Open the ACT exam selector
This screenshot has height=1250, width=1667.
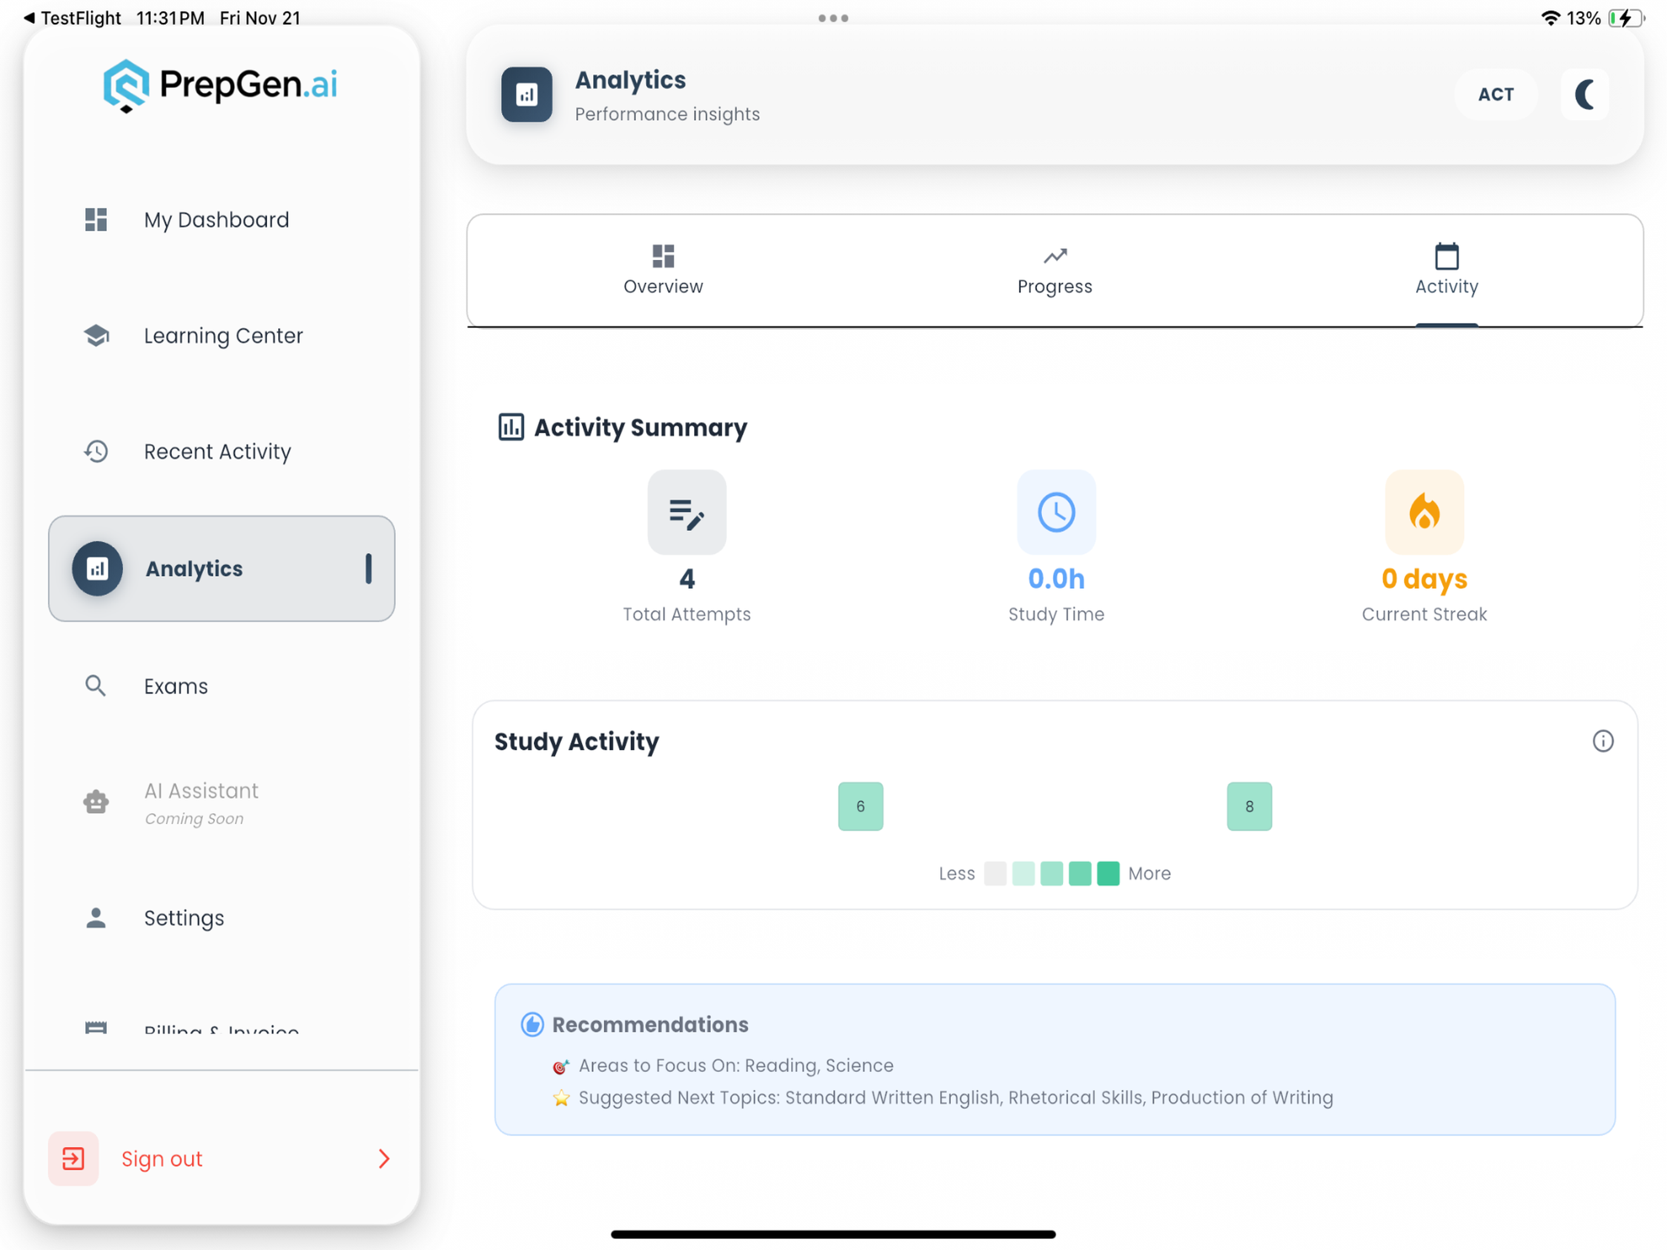tap(1496, 94)
